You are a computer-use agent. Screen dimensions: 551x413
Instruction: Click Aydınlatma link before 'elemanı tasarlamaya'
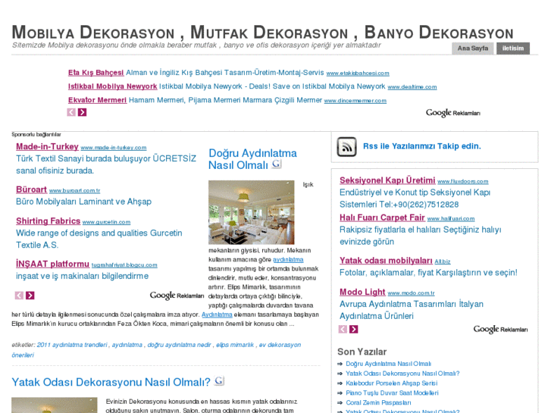click(217, 314)
